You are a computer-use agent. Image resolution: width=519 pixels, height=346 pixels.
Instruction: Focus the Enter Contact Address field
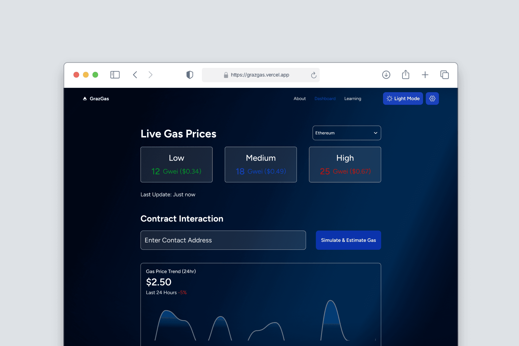coord(223,240)
